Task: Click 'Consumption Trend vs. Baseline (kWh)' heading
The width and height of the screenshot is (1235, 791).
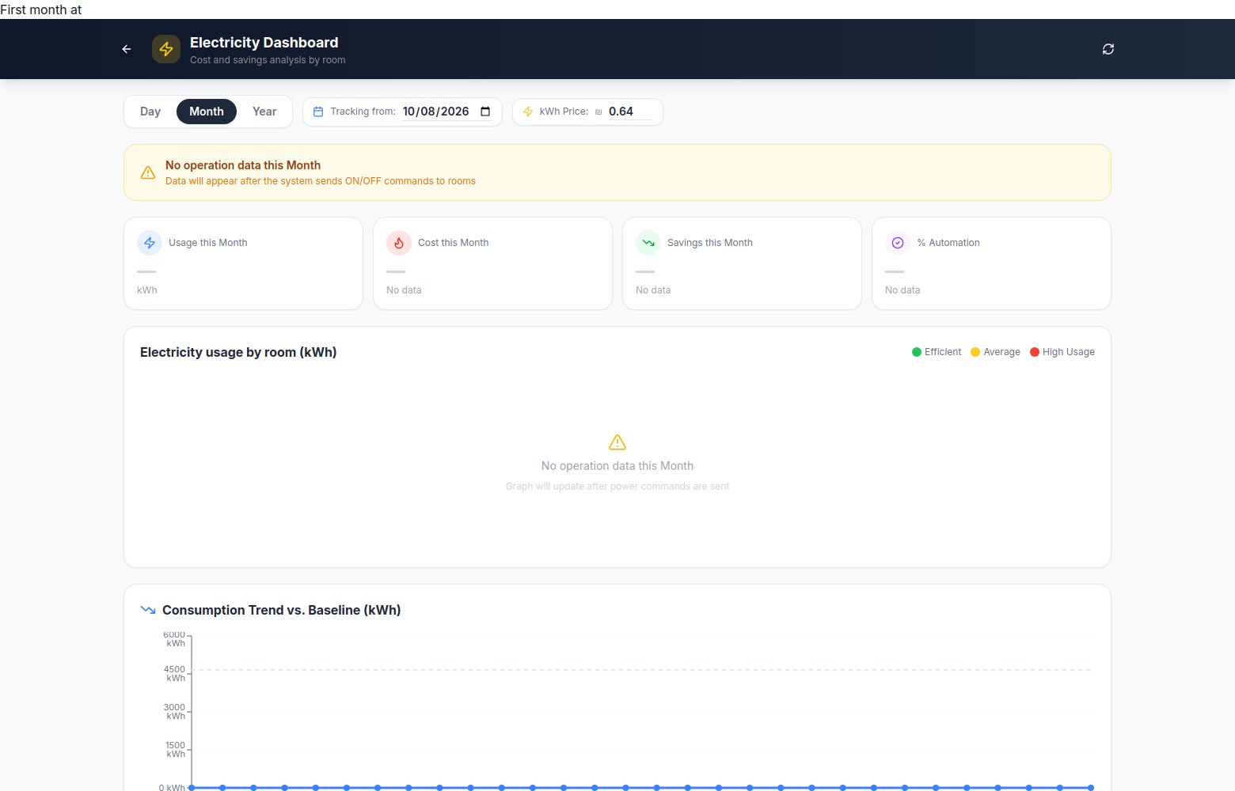Action: pyautogui.click(x=282, y=610)
